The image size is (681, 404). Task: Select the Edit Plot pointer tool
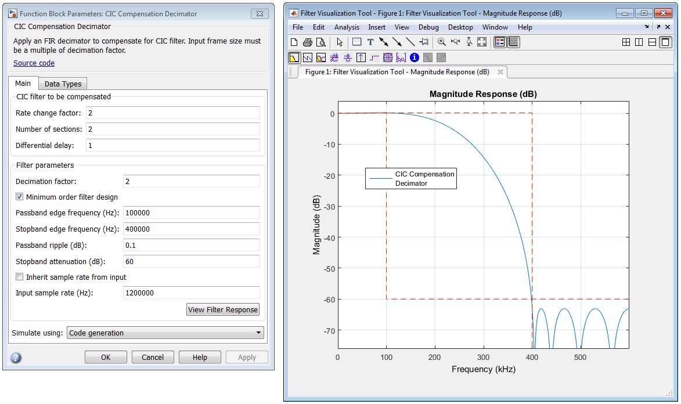point(340,42)
